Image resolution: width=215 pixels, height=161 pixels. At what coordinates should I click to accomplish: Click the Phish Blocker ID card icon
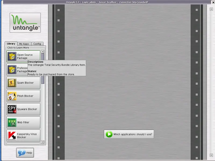point(12,96)
